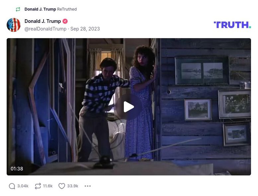The width and height of the screenshot is (258, 196).
Task: Play the video with center play button
Action: 129,107
